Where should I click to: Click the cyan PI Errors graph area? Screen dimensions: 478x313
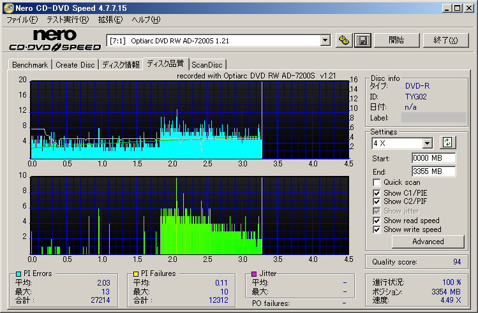point(189,120)
